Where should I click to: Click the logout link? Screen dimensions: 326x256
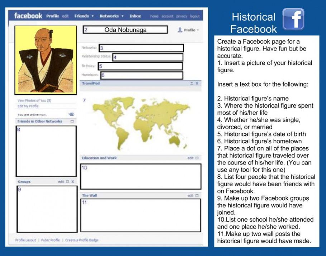click(195, 16)
